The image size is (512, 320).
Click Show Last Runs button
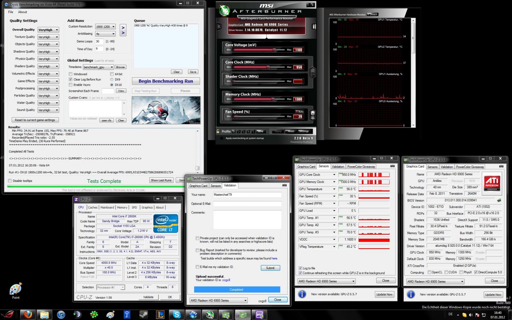161,180
